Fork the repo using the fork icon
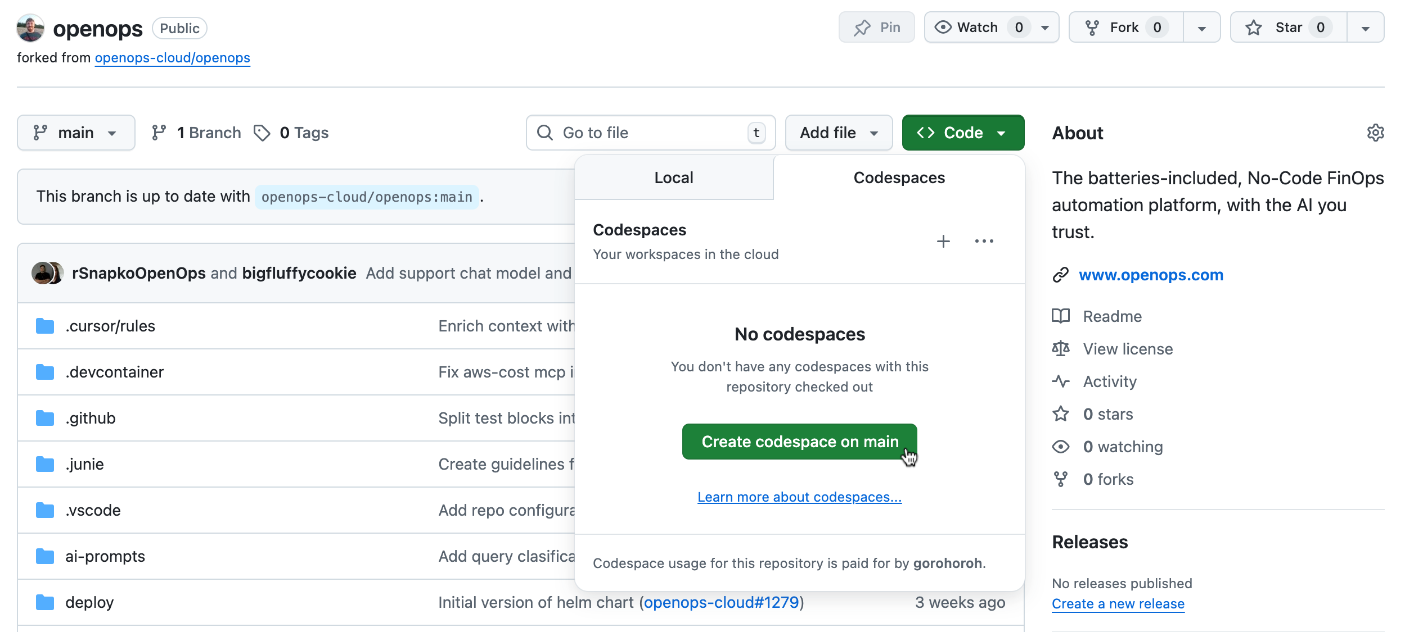The width and height of the screenshot is (1405, 632). point(1092,26)
